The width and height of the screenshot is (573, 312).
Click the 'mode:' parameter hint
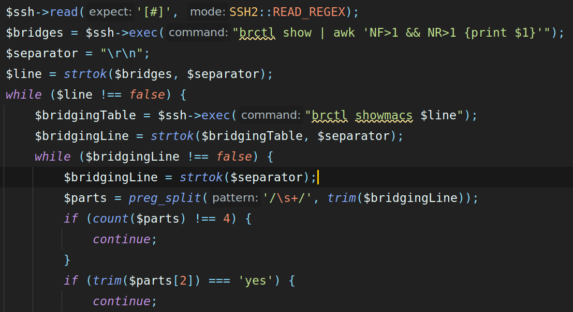pos(208,12)
